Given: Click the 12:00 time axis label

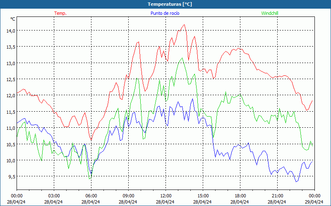Looking at the screenshot, I should [x=166, y=196].
